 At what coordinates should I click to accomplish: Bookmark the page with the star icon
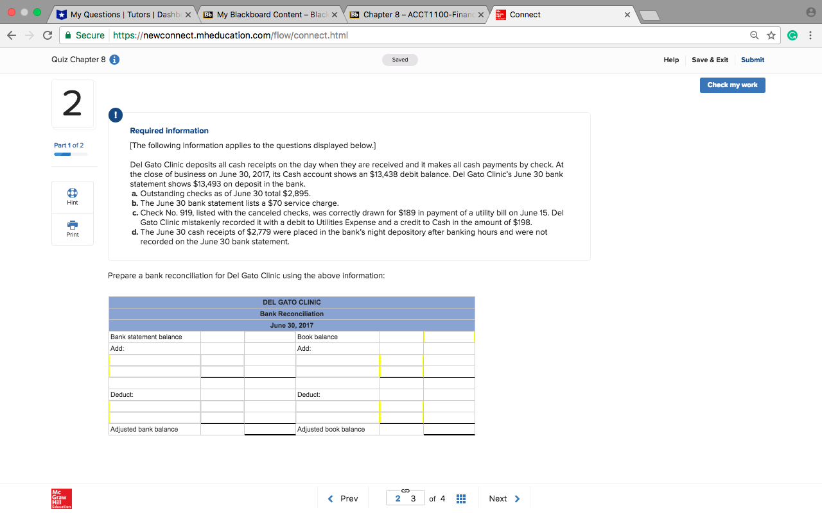click(771, 35)
